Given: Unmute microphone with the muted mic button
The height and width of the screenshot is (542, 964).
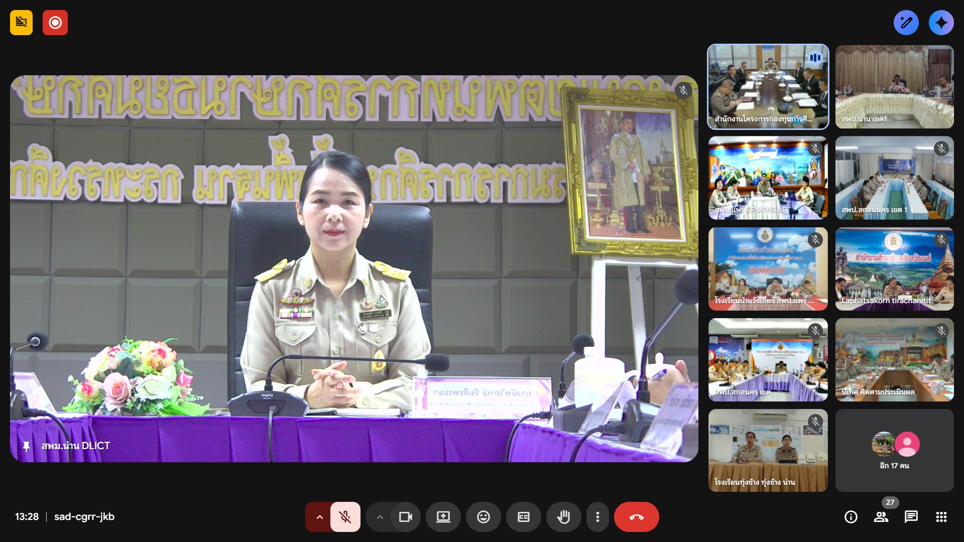Looking at the screenshot, I should point(345,517).
